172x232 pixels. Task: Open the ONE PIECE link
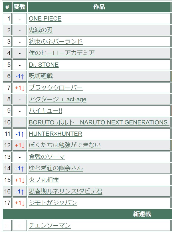pyautogui.click(x=45, y=19)
